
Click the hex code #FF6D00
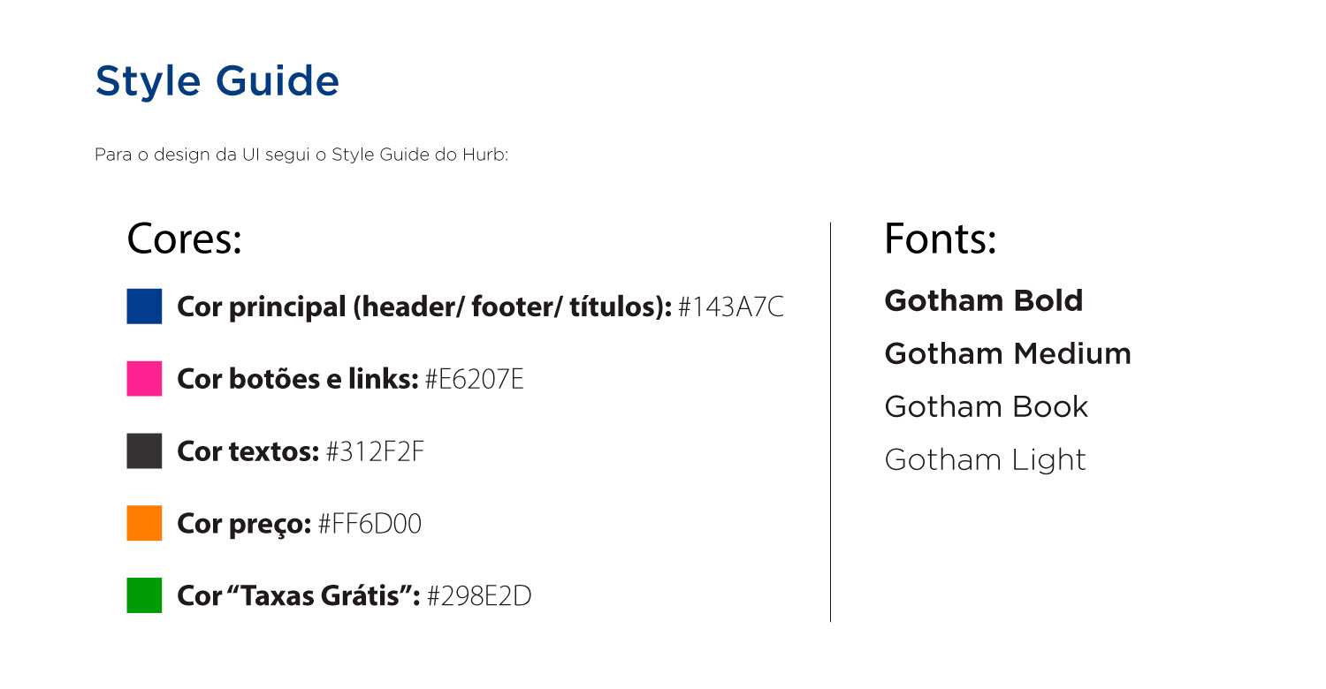[370, 524]
